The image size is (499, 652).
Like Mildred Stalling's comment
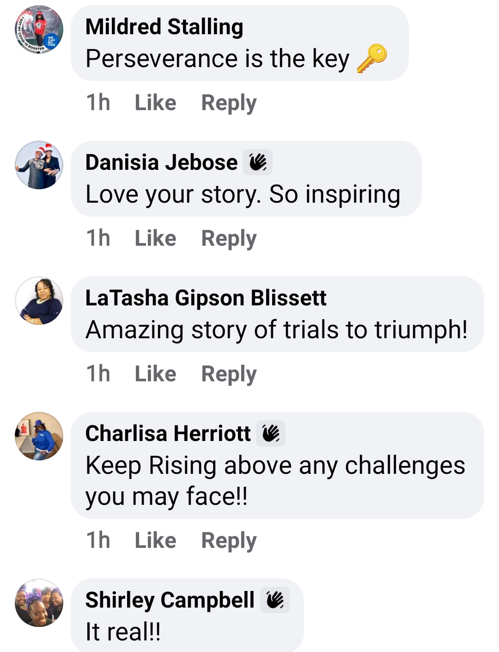click(x=155, y=103)
